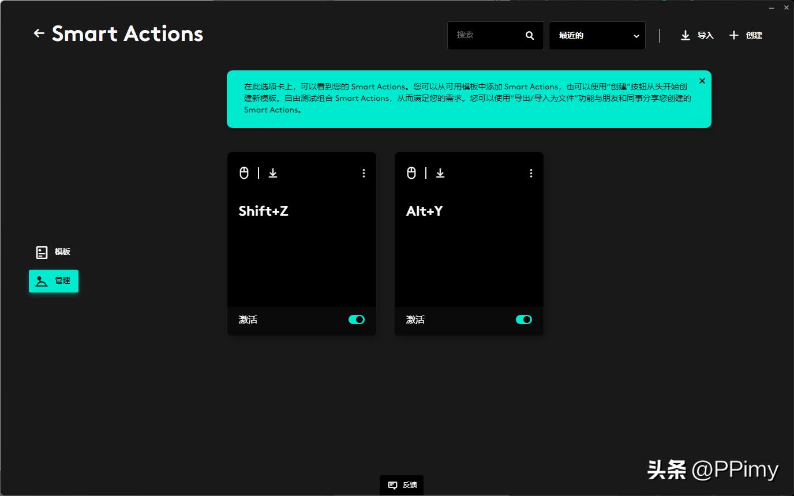The height and width of the screenshot is (496, 794).
Task: Click the search magnifier icon
Action: (530, 36)
